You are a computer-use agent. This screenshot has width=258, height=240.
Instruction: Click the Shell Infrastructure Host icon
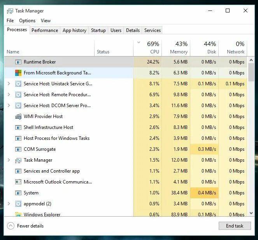(18, 127)
